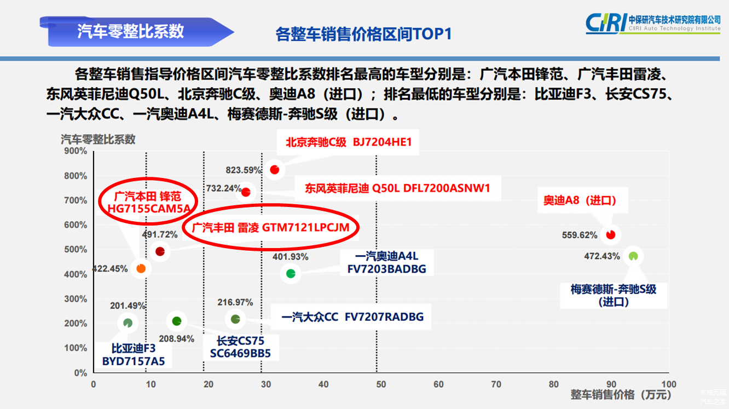This screenshot has height=409, width=729.
Task: Click the circled label 广汽本田 锋范 HG7155CAM5A
Action: point(147,202)
